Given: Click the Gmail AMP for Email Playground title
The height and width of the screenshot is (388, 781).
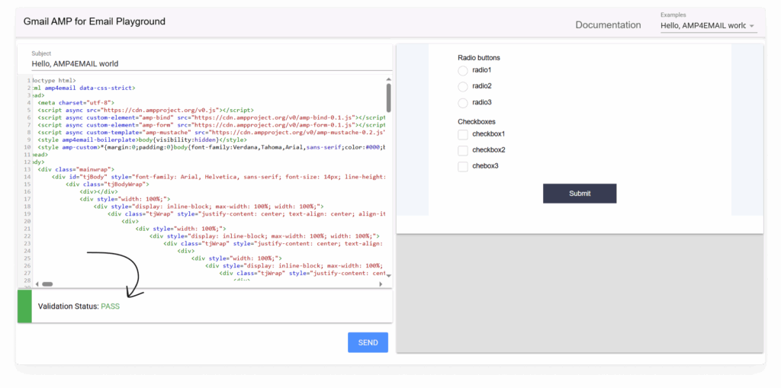Looking at the screenshot, I should 95,21.
